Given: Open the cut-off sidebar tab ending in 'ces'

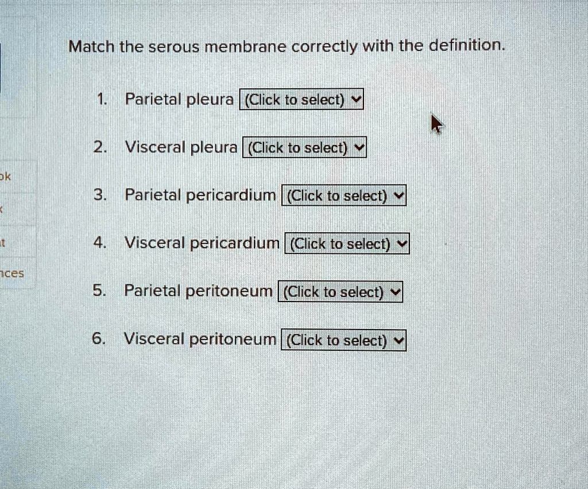Looking at the screenshot, I should coord(11,273).
